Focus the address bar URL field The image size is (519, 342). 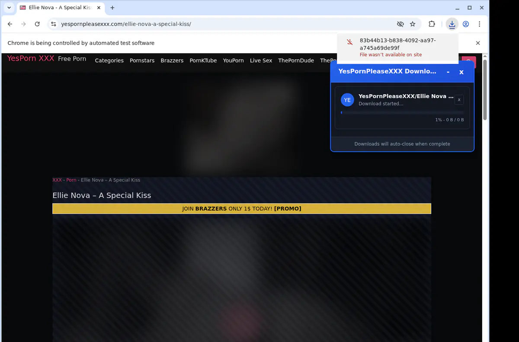[x=225, y=24]
